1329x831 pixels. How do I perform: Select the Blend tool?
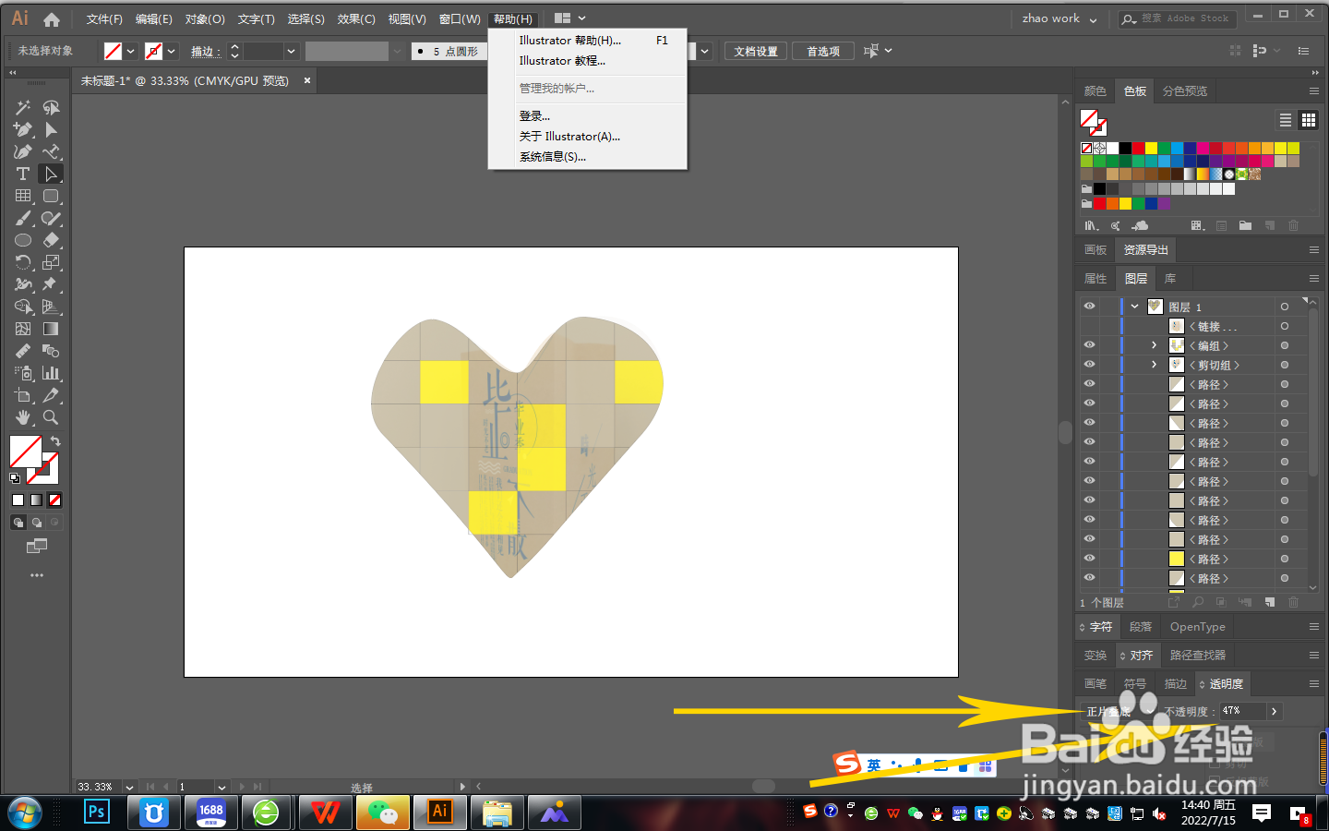tap(51, 351)
